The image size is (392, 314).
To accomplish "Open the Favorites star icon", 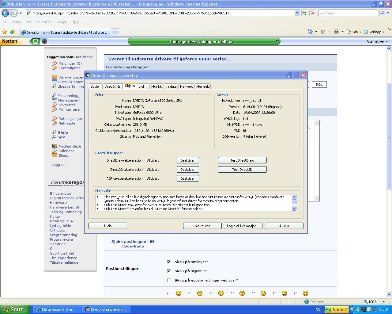I will click(x=4, y=32).
